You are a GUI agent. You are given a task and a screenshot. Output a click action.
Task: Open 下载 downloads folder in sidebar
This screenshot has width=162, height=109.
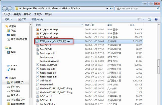[12, 31]
